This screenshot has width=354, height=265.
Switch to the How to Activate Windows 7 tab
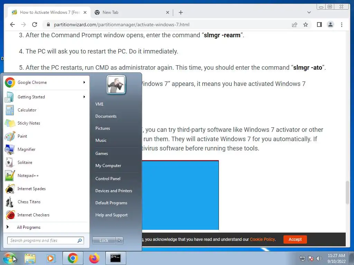(x=49, y=12)
